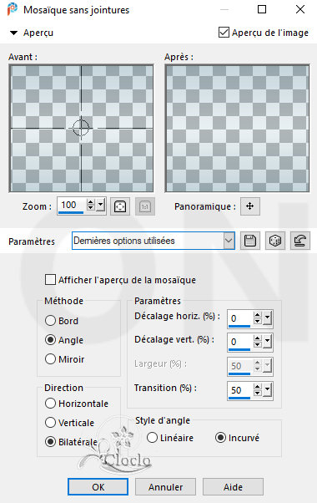The image size is (317, 503).
Task: Choose Horizontale direction option
Action: point(50,404)
